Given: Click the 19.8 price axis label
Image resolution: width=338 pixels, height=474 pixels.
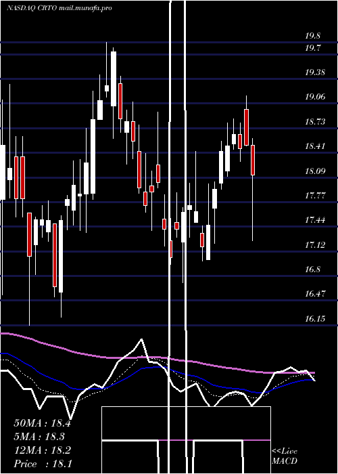Looking at the screenshot, I should pos(312,36).
